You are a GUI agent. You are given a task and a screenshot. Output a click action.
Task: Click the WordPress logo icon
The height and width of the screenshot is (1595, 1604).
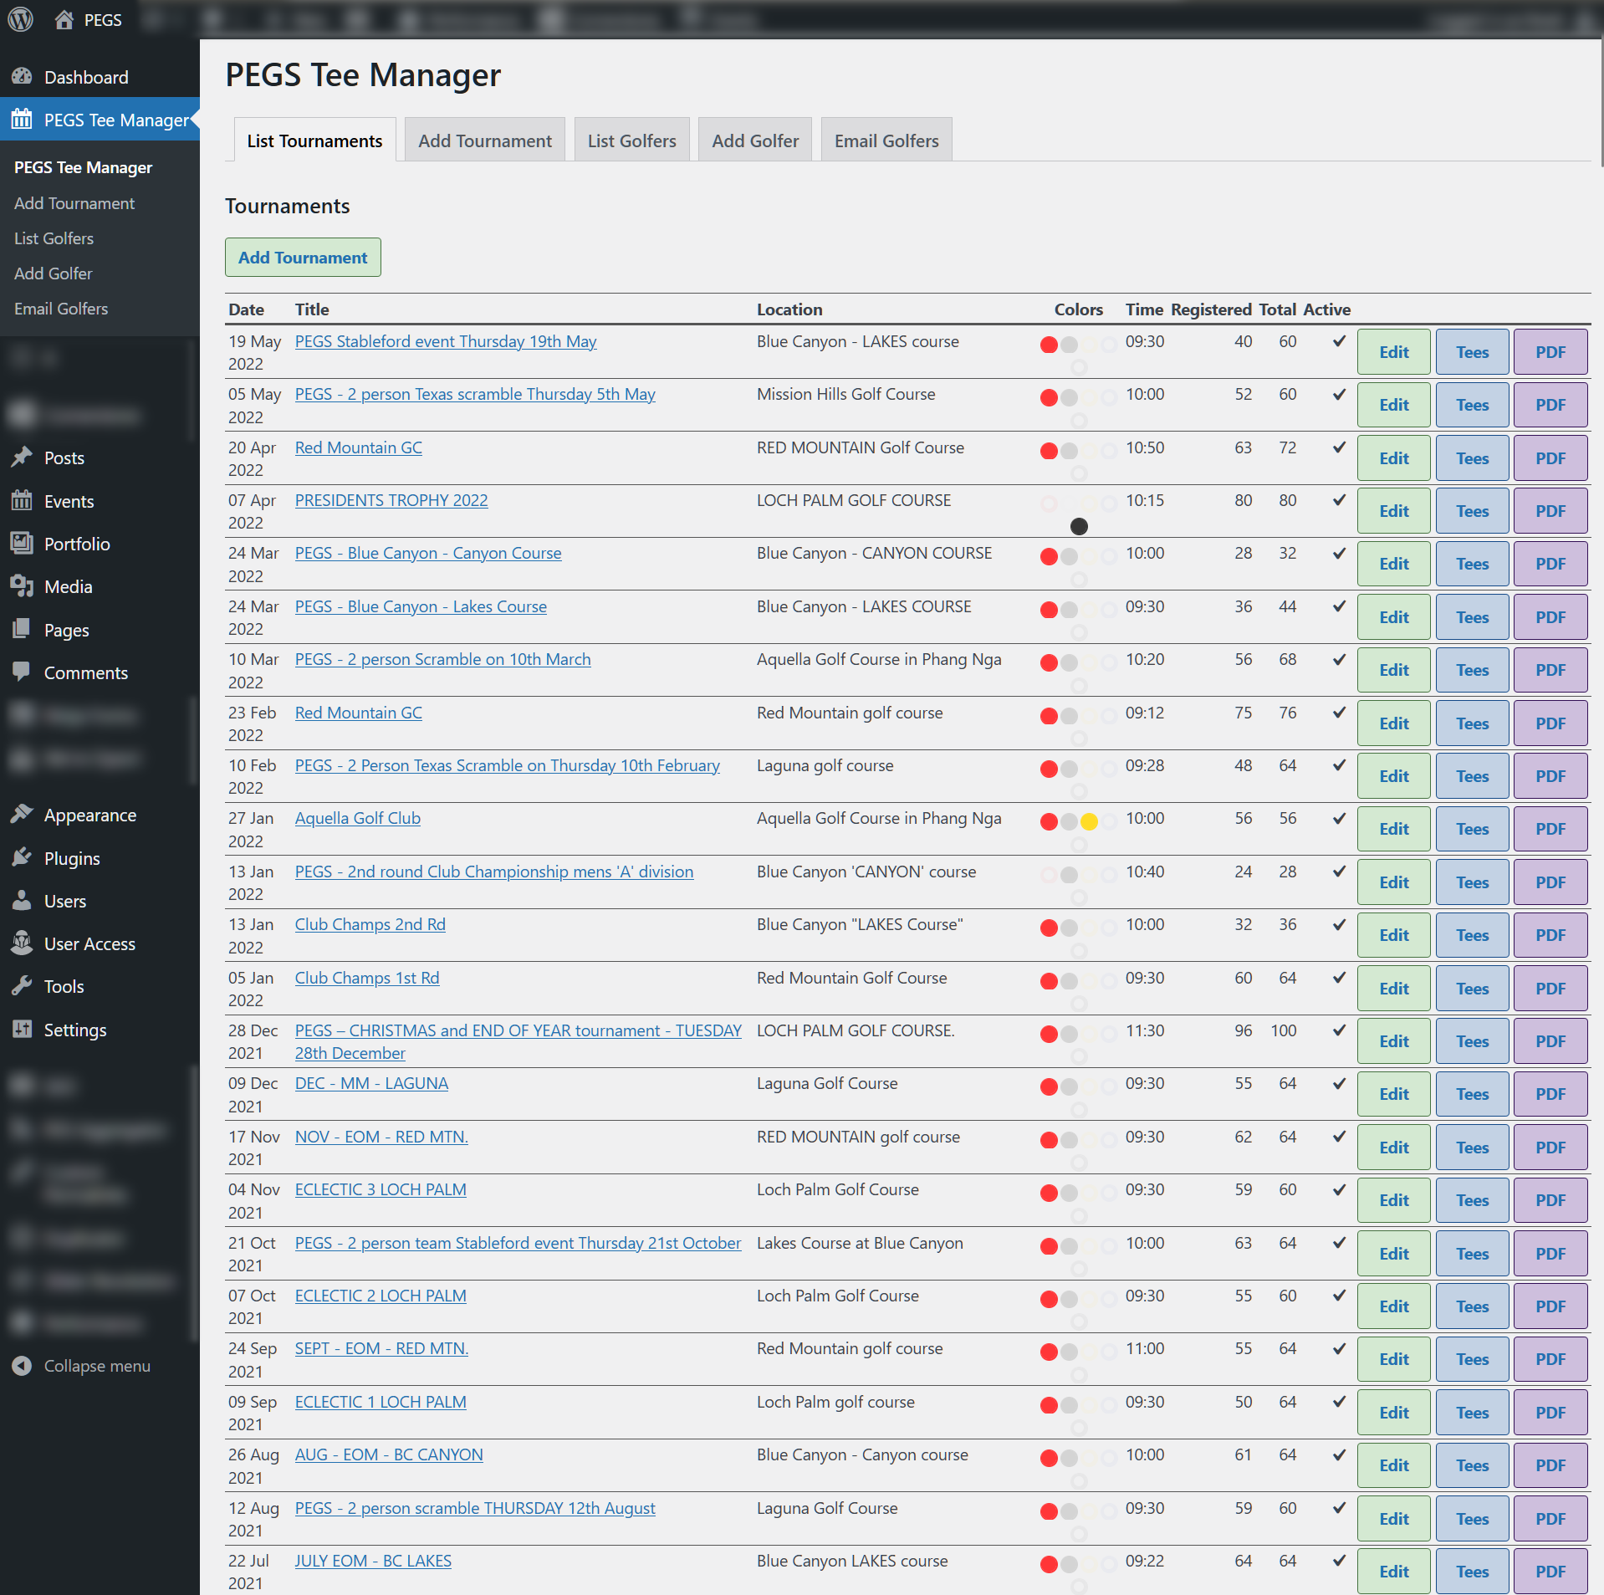click(20, 19)
